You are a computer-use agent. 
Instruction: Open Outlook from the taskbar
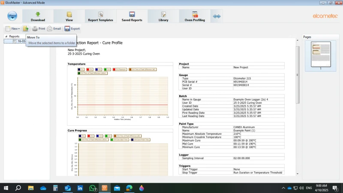point(68,188)
